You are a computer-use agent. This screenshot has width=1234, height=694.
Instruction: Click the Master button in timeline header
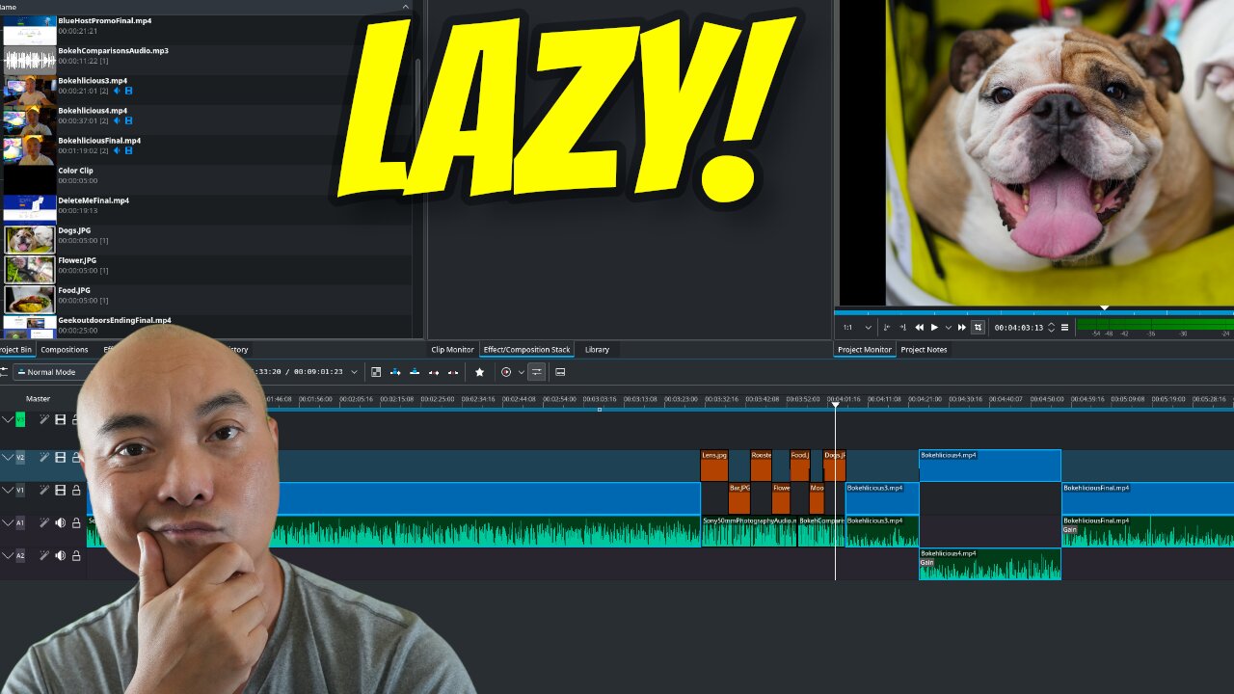[38, 398]
